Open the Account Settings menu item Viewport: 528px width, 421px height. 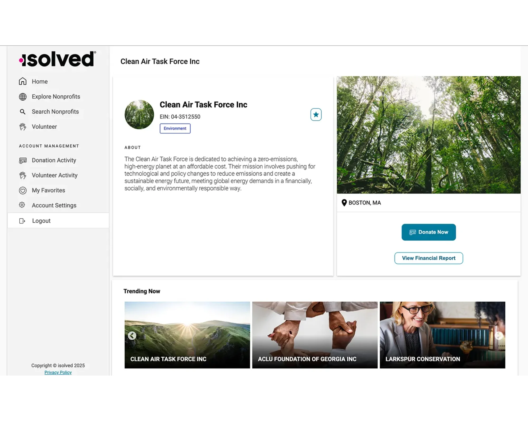(54, 205)
